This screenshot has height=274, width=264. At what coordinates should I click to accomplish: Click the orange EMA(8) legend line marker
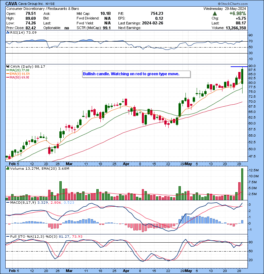tap(8, 74)
